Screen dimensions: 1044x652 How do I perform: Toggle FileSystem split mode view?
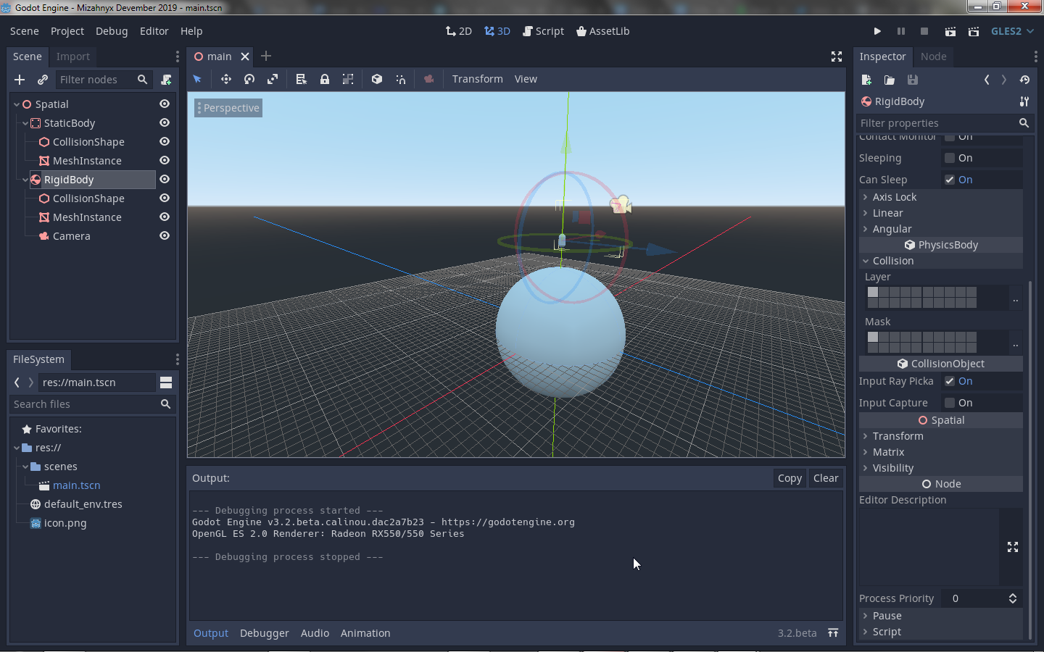166,383
